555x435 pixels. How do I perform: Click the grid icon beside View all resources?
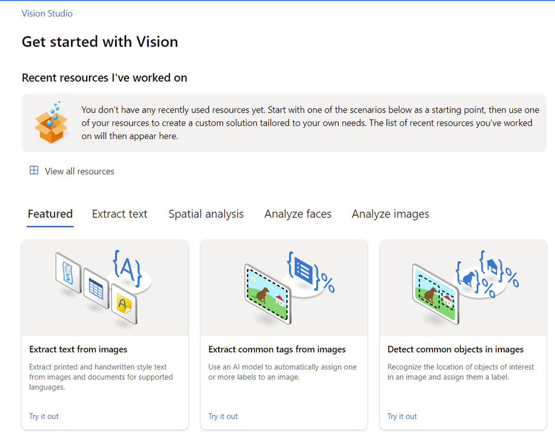click(x=34, y=171)
